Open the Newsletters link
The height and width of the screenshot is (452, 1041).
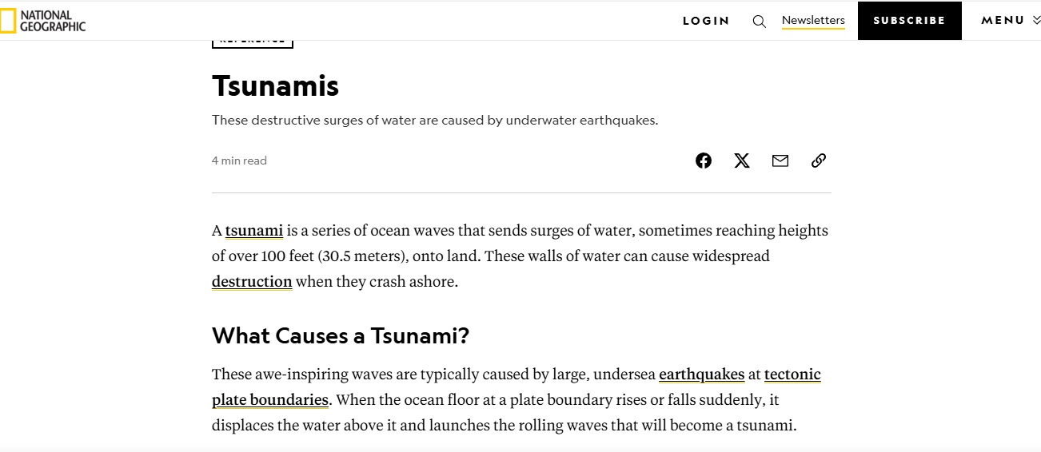click(813, 20)
